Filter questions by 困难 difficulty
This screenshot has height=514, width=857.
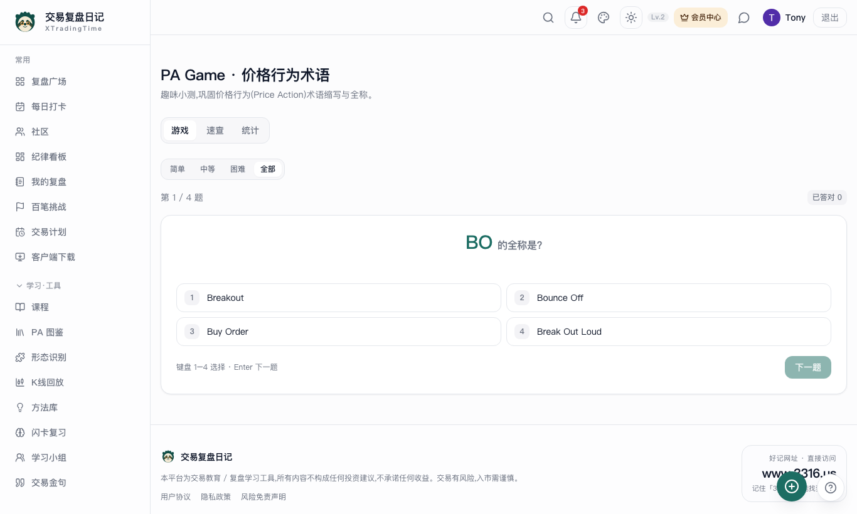pos(238,169)
